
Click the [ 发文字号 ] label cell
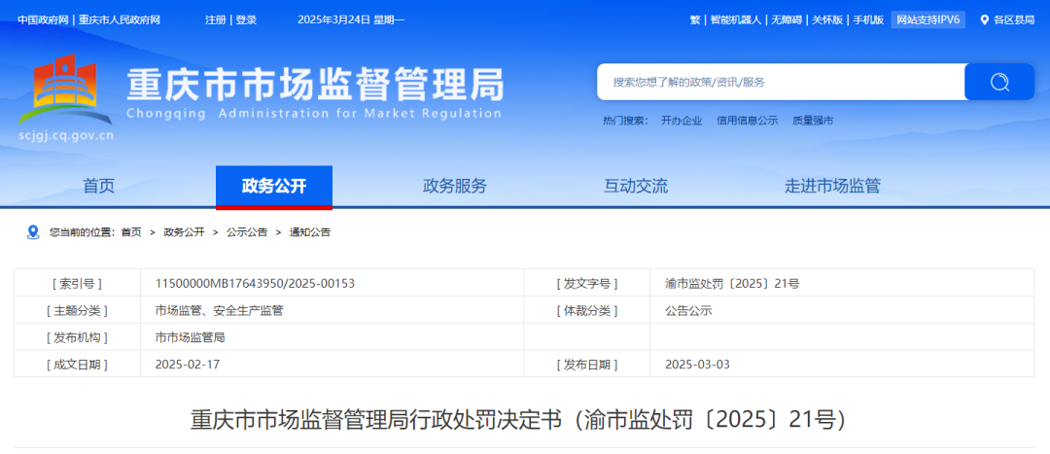[586, 283]
